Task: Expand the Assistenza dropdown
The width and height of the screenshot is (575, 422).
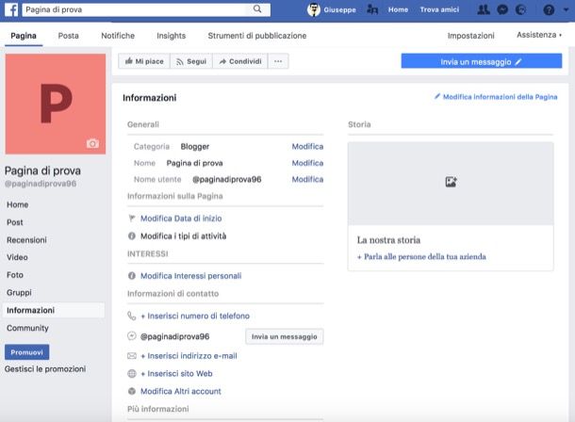Action: tap(539, 35)
